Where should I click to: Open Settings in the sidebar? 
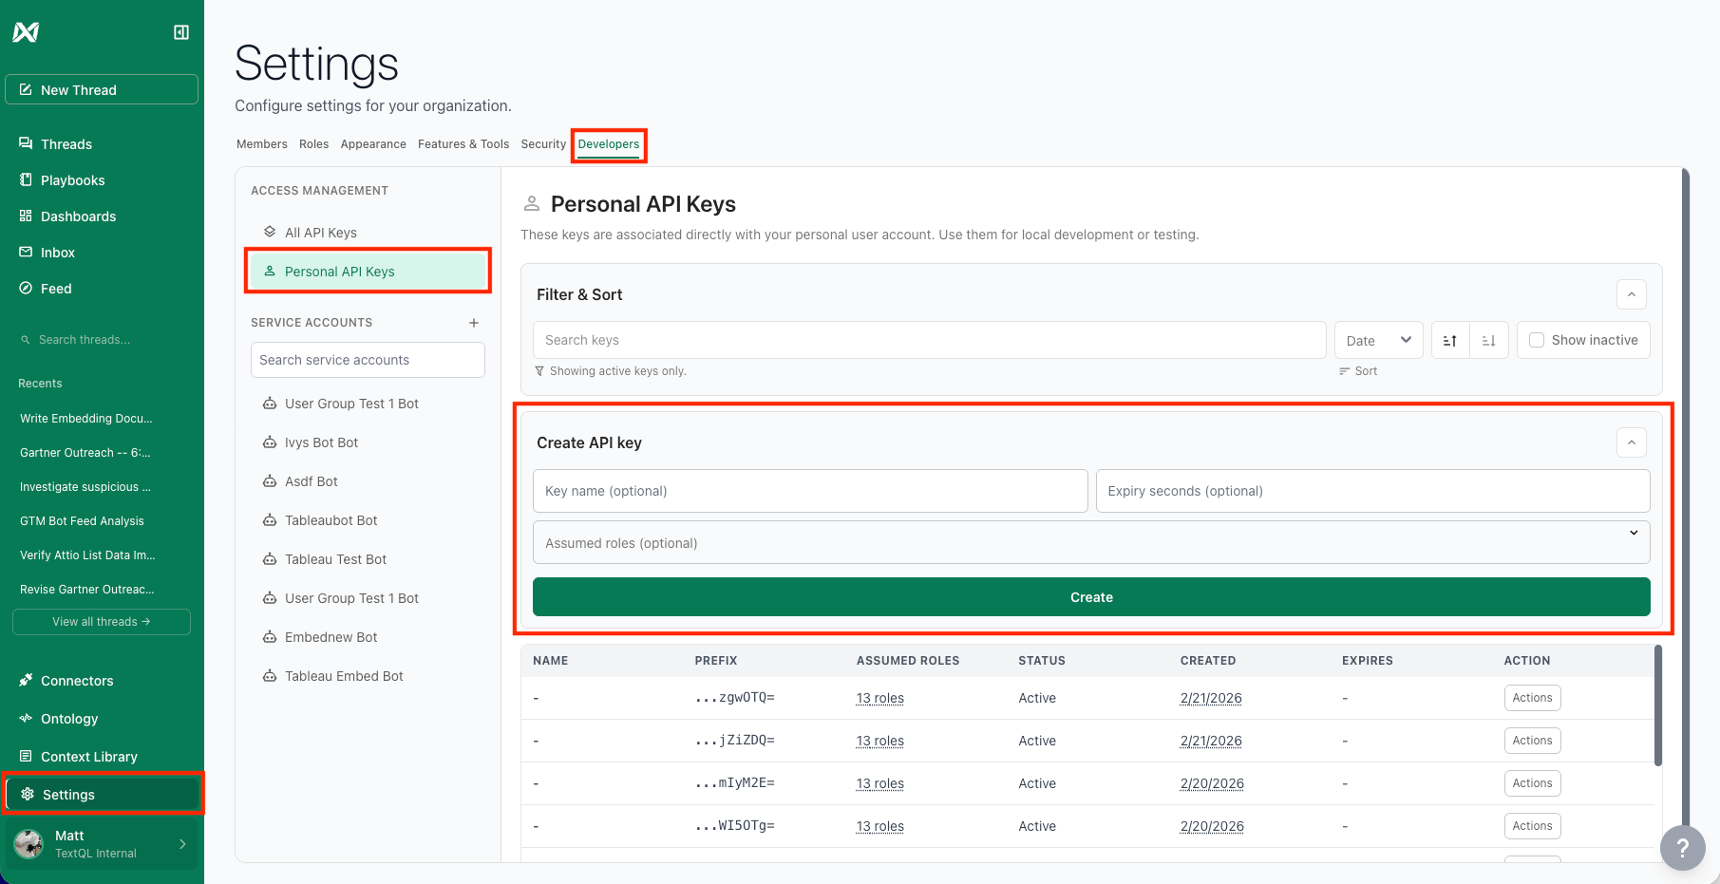coord(102,795)
